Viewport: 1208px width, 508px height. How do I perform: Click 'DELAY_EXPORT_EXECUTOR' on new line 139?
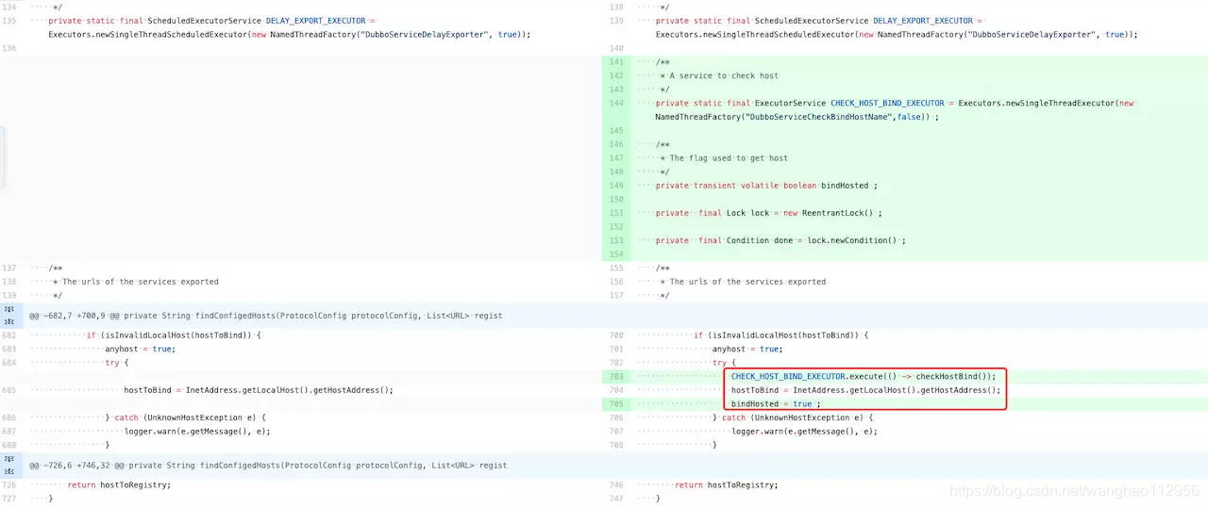[923, 20]
